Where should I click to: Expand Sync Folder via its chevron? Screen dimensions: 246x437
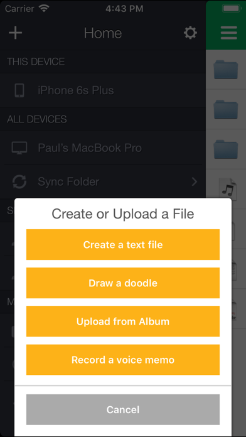pos(195,181)
